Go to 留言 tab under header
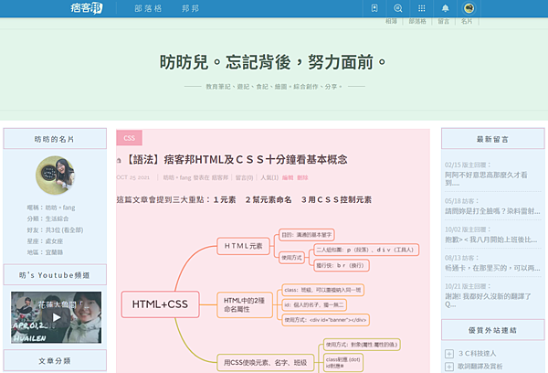548x373 pixels. coord(444,21)
